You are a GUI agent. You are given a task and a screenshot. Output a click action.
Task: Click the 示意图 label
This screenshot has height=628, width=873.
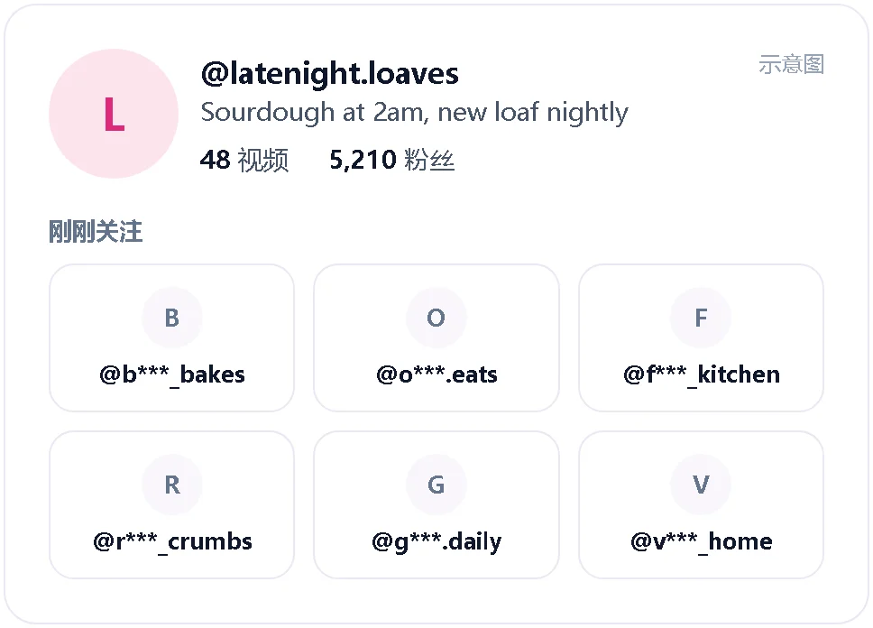pos(791,65)
